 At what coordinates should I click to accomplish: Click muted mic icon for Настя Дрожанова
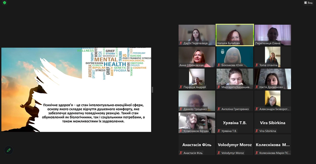[x=257, y=87]
